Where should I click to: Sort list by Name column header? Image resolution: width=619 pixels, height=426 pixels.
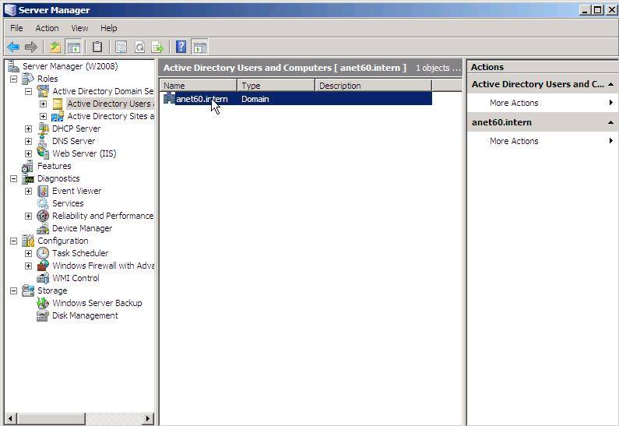(x=199, y=86)
